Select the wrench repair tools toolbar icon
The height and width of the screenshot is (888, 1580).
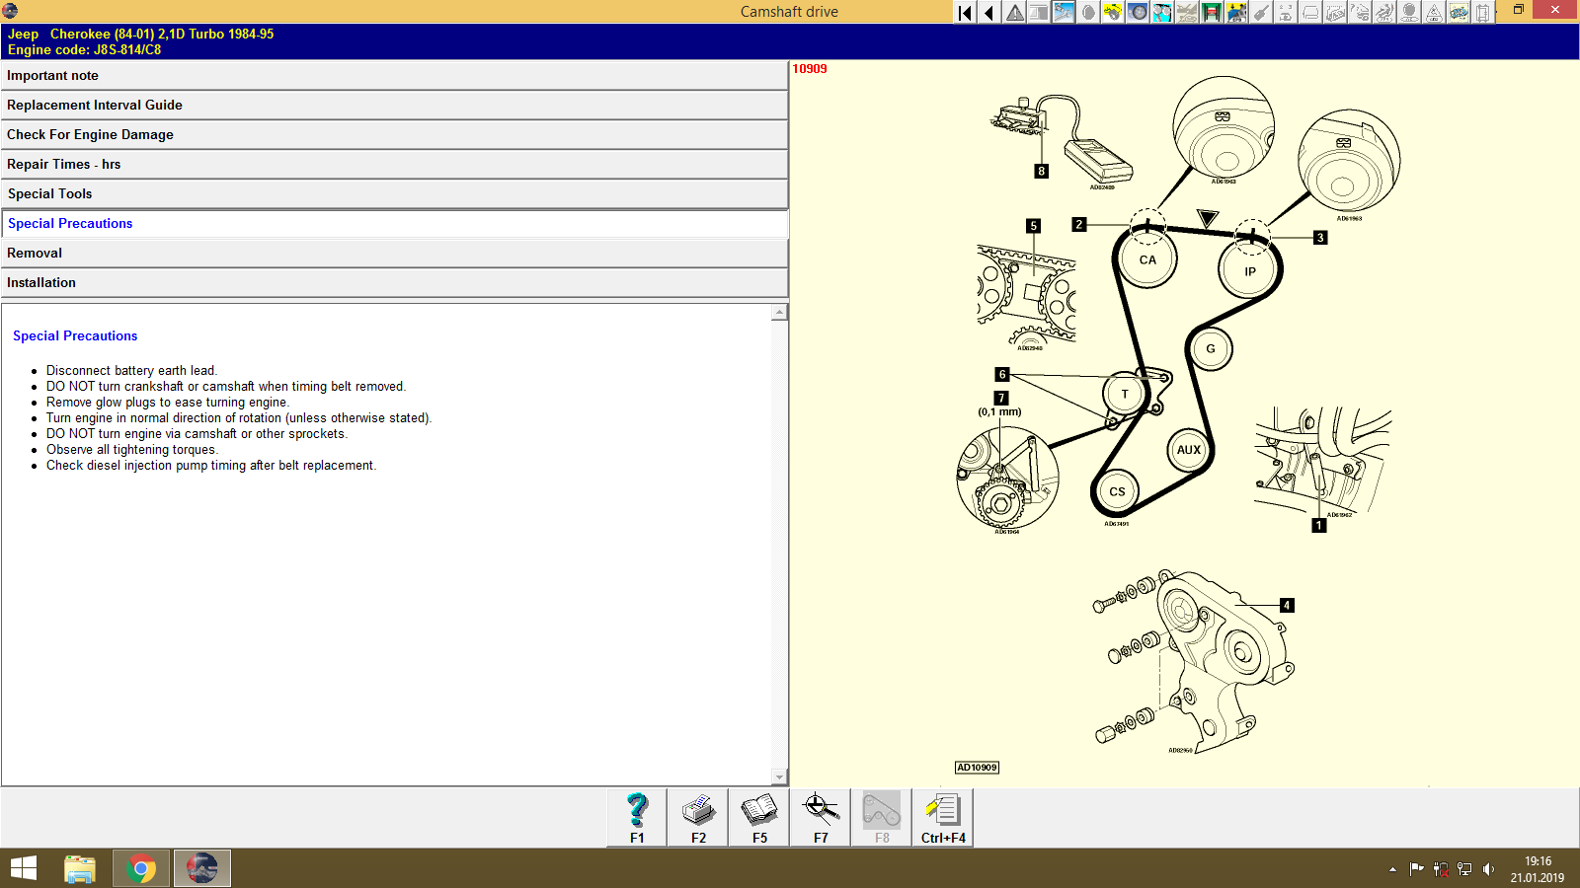[1063, 12]
